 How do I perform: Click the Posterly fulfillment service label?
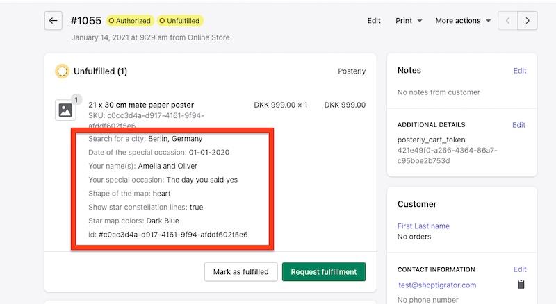352,71
